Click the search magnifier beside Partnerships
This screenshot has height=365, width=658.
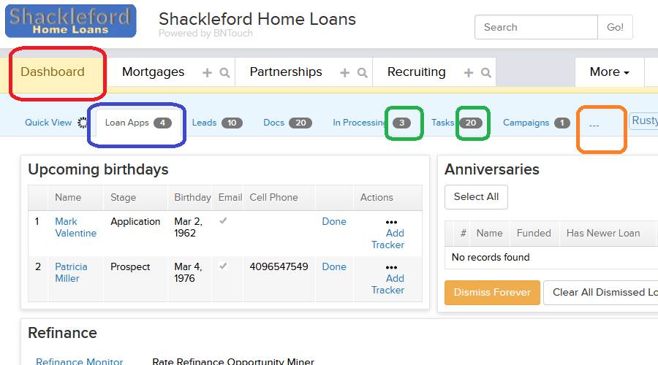click(x=362, y=73)
